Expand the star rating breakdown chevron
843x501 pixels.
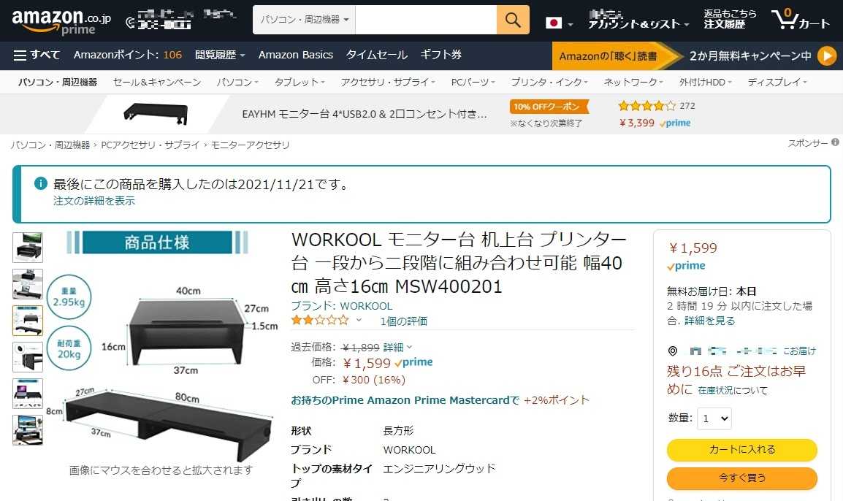pyautogui.click(x=359, y=321)
